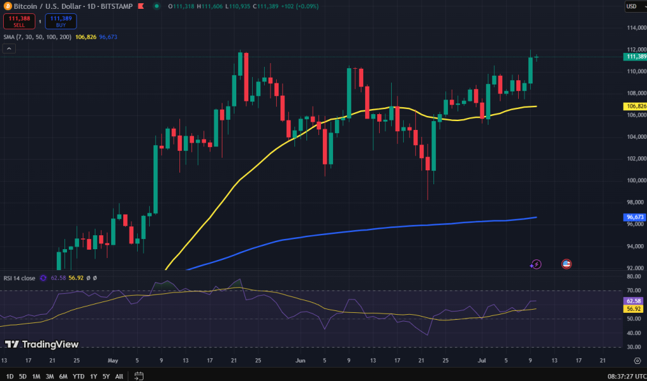Click the red flag icon beside BITSTAMP
Image resolution: width=647 pixels, height=381 pixels.
[x=141, y=6]
